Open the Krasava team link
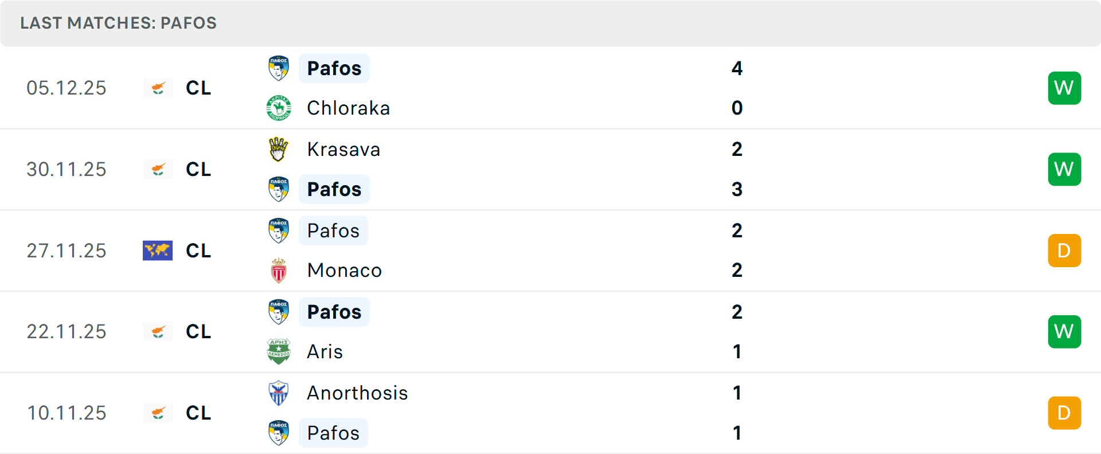This screenshot has height=454, width=1101. pos(343,149)
